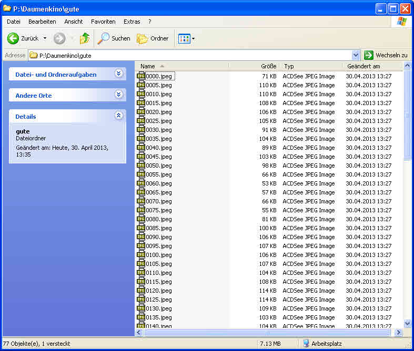Click the JPG icon of 0095.jpeg

pyautogui.click(x=141, y=246)
